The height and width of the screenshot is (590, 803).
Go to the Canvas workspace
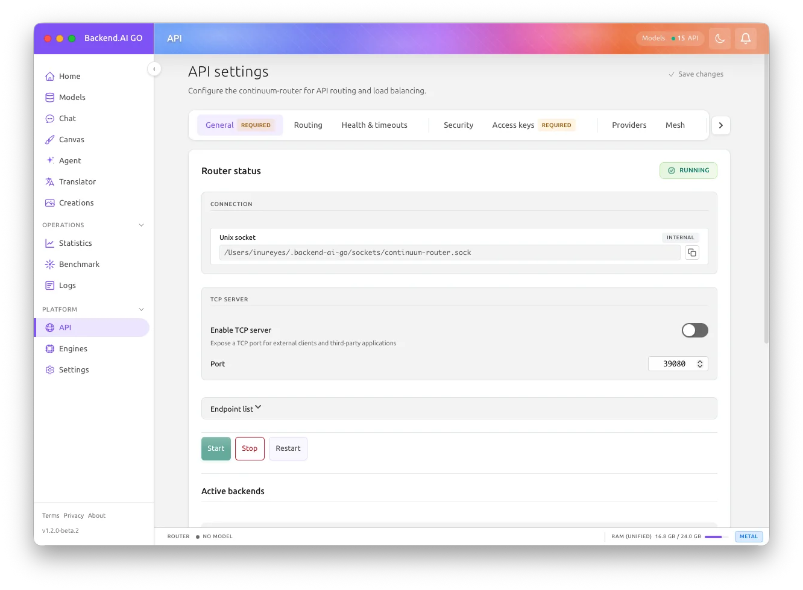(x=71, y=139)
